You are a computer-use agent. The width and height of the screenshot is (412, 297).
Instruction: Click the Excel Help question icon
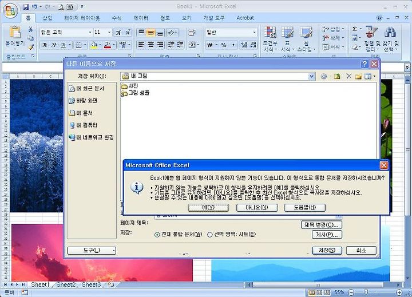point(379,18)
